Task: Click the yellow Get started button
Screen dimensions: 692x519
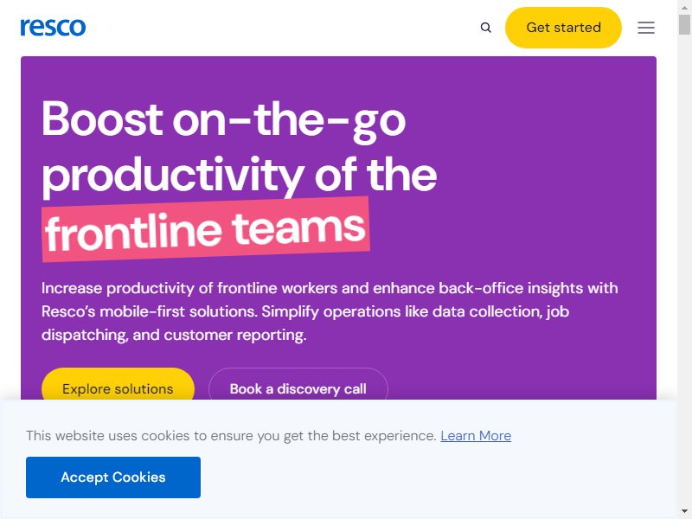Action: (x=563, y=28)
